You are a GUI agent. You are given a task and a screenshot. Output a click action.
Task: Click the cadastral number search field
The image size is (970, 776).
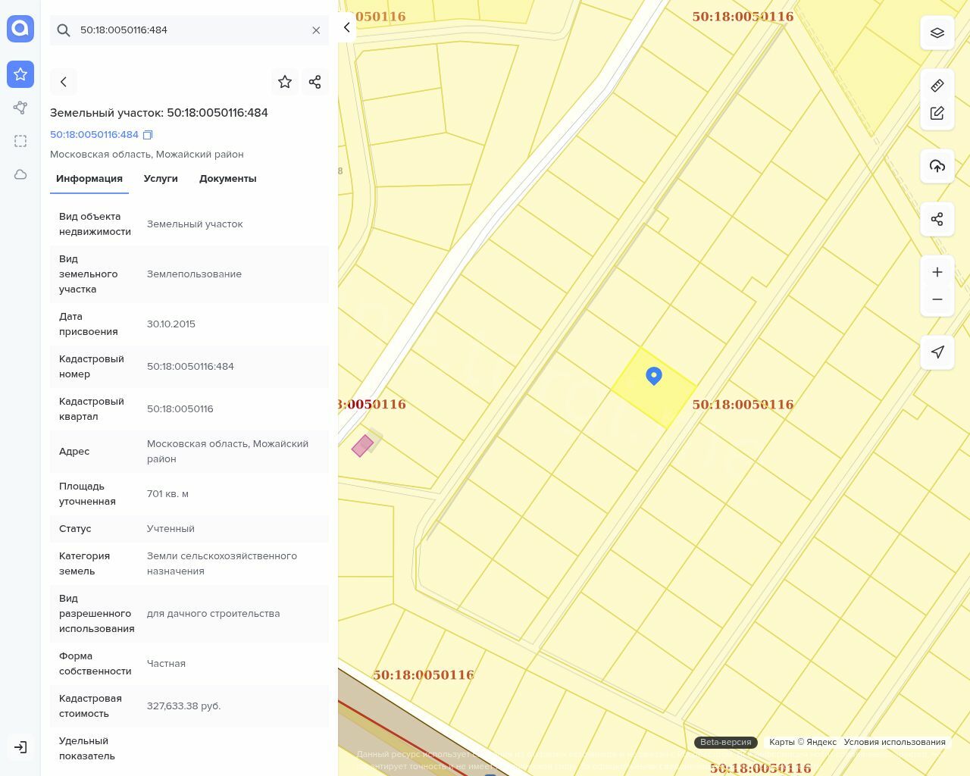pyautogui.click(x=189, y=30)
